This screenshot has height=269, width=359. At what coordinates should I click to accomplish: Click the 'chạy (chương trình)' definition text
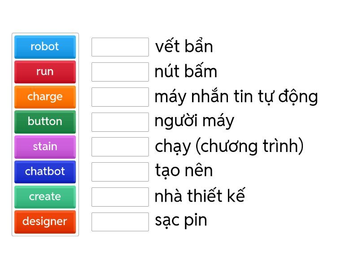click(x=229, y=147)
